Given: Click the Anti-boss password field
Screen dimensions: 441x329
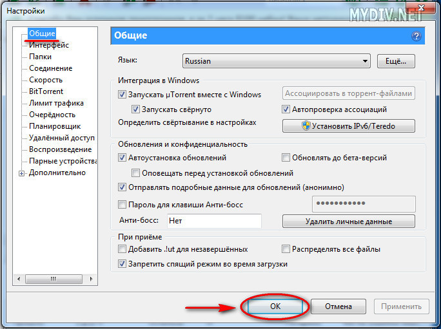Looking at the screenshot, I should [x=364, y=203].
